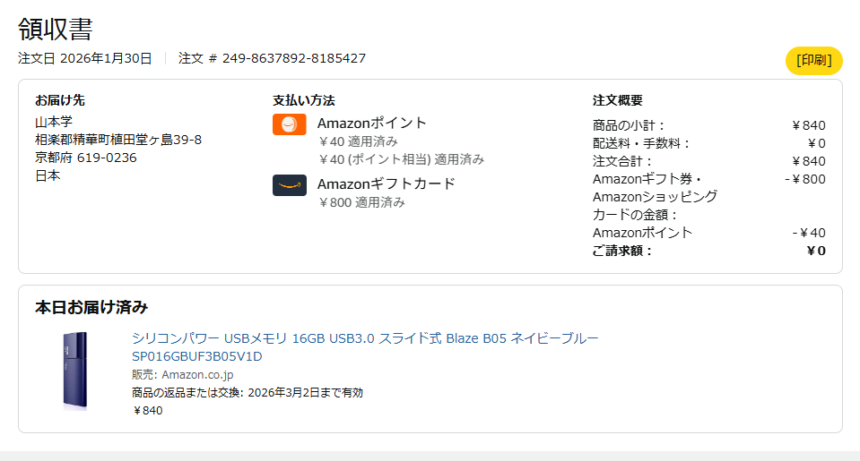Click the 注文概要 heading

pyautogui.click(x=618, y=100)
